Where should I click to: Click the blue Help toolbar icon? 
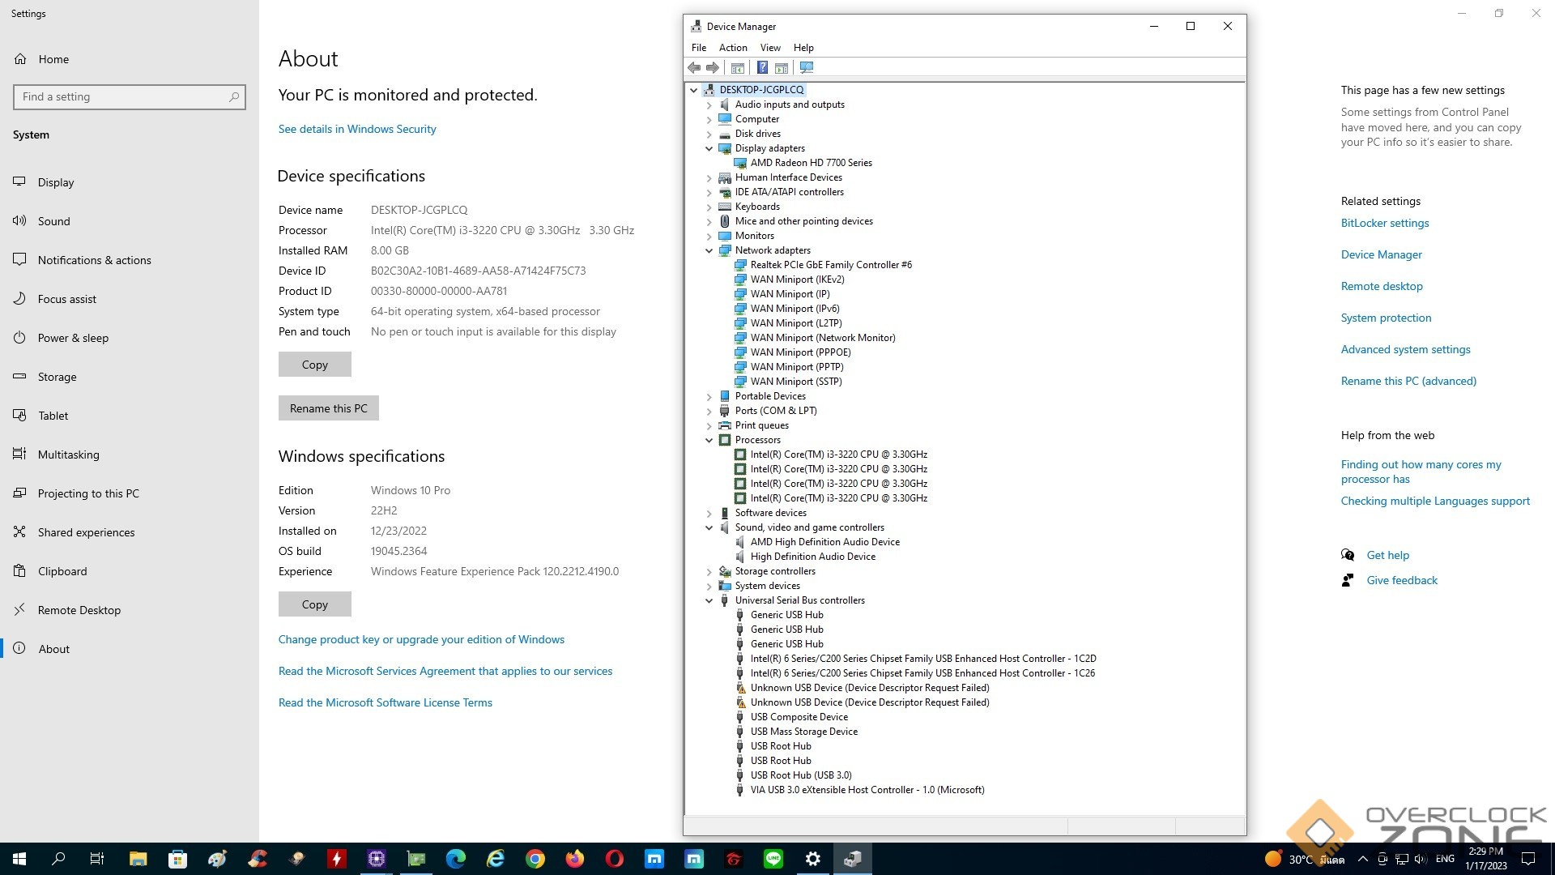point(762,68)
